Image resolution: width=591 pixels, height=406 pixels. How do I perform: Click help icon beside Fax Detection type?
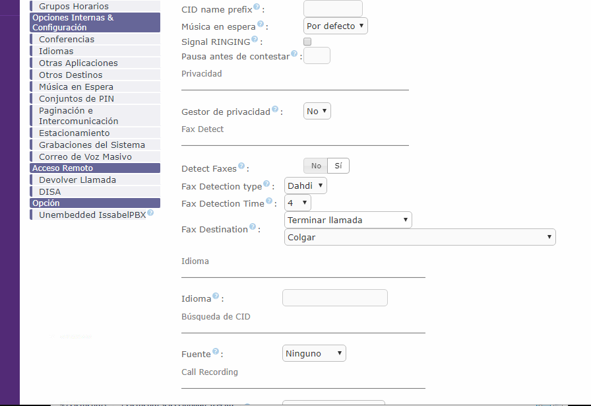(x=266, y=184)
